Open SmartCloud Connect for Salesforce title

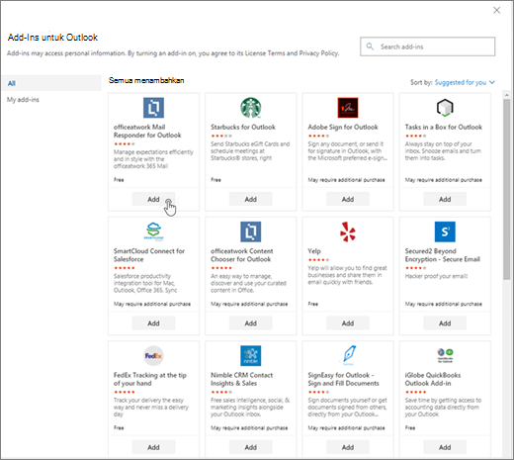pyautogui.click(x=149, y=255)
